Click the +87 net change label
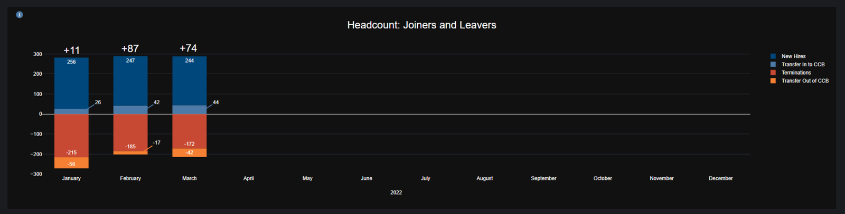 [x=130, y=48]
